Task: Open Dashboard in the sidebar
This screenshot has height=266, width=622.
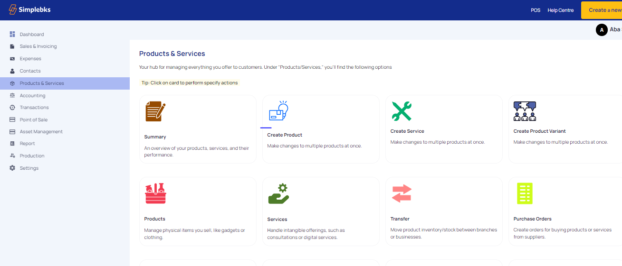Action: (x=31, y=35)
